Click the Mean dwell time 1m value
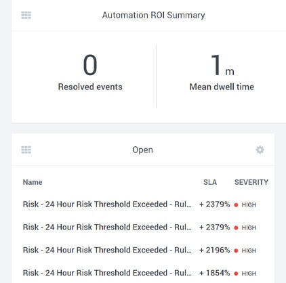 (x=222, y=65)
